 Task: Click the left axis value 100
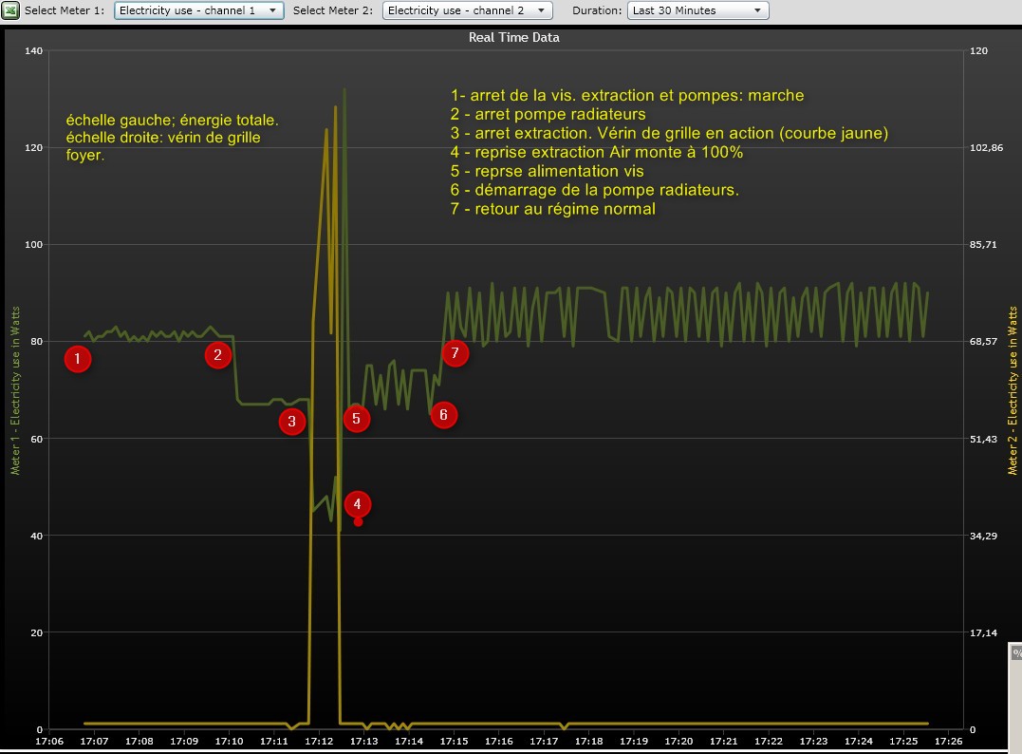tap(34, 245)
